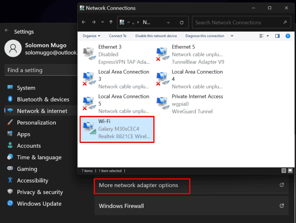Open recent locations dropdown chevron
This screenshot has height=223, width=296.
(x=102, y=22)
